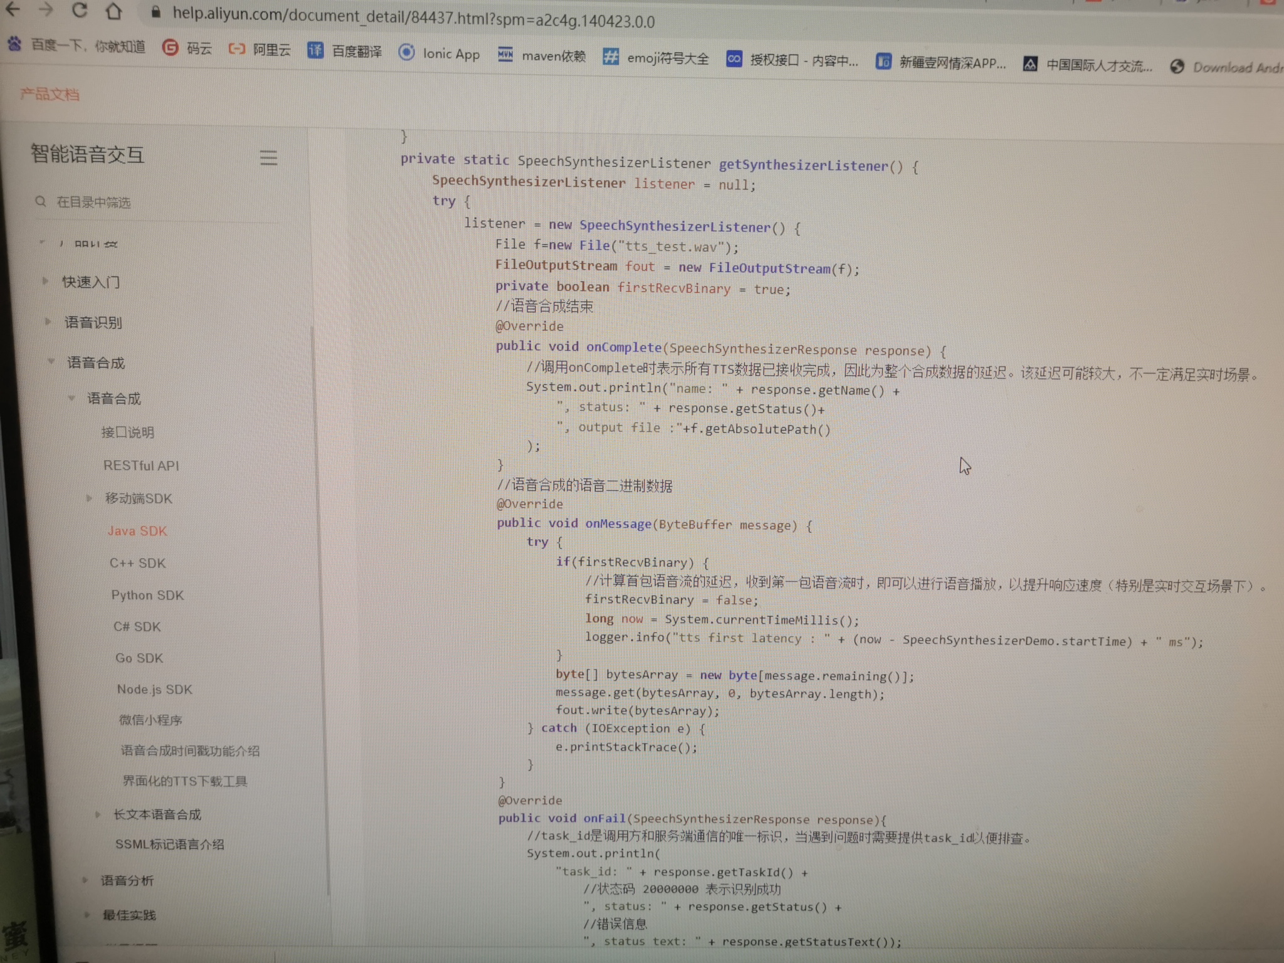Click the browser reload icon
The width and height of the screenshot is (1284, 963).
[79, 9]
